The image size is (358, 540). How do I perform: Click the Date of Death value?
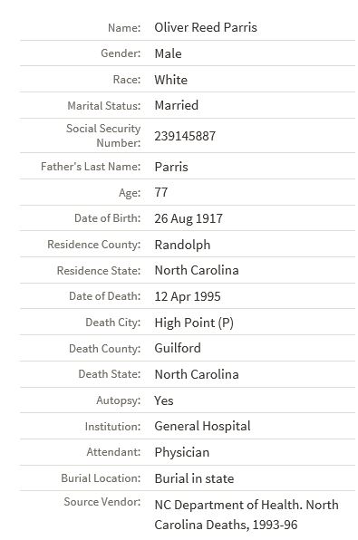pos(188,296)
